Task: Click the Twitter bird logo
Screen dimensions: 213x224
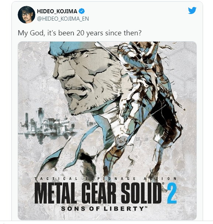Action: (192, 10)
